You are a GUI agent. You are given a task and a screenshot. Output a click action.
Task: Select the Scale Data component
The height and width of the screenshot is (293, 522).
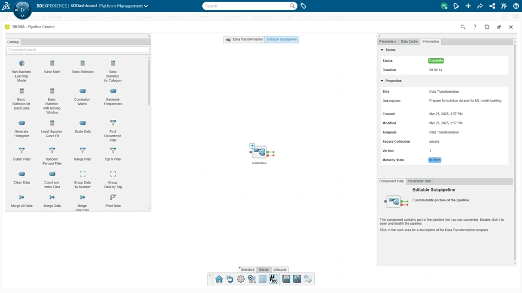click(x=83, y=126)
